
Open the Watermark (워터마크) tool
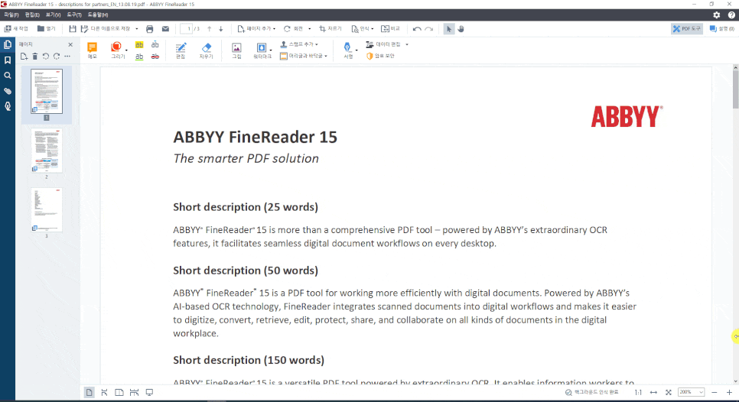pyautogui.click(x=262, y=50)
